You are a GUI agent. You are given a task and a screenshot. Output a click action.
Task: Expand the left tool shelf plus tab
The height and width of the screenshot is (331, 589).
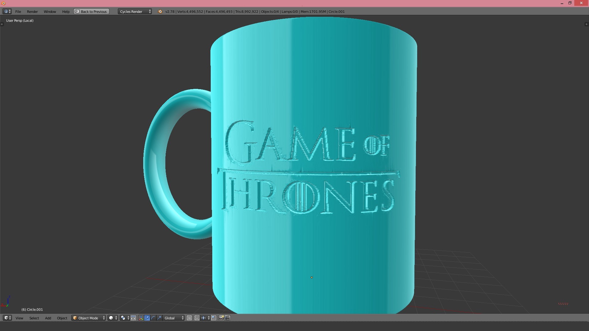2,24
